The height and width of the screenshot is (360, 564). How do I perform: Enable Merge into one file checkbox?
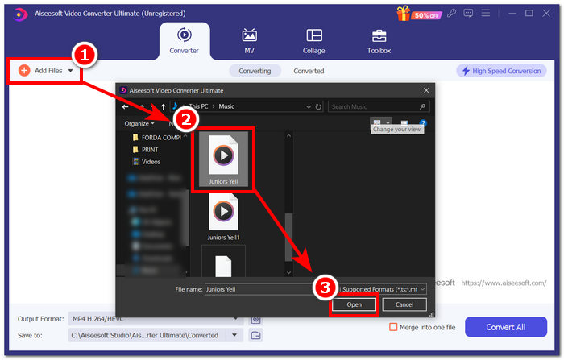click(x=393, y=327)
